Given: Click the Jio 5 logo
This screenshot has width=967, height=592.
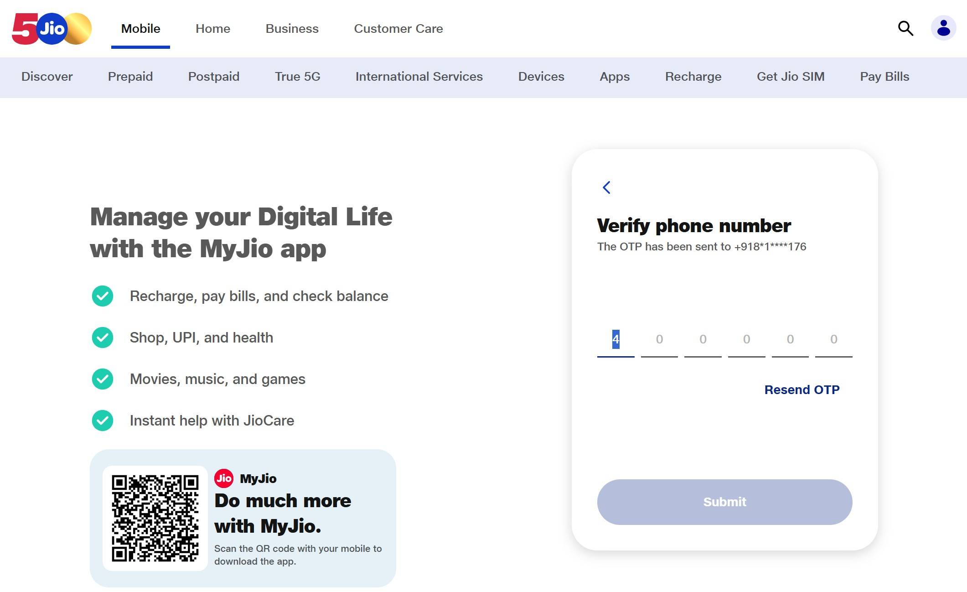Looking at the screenshot, I should pyautogui.click(x=52, y=29).
